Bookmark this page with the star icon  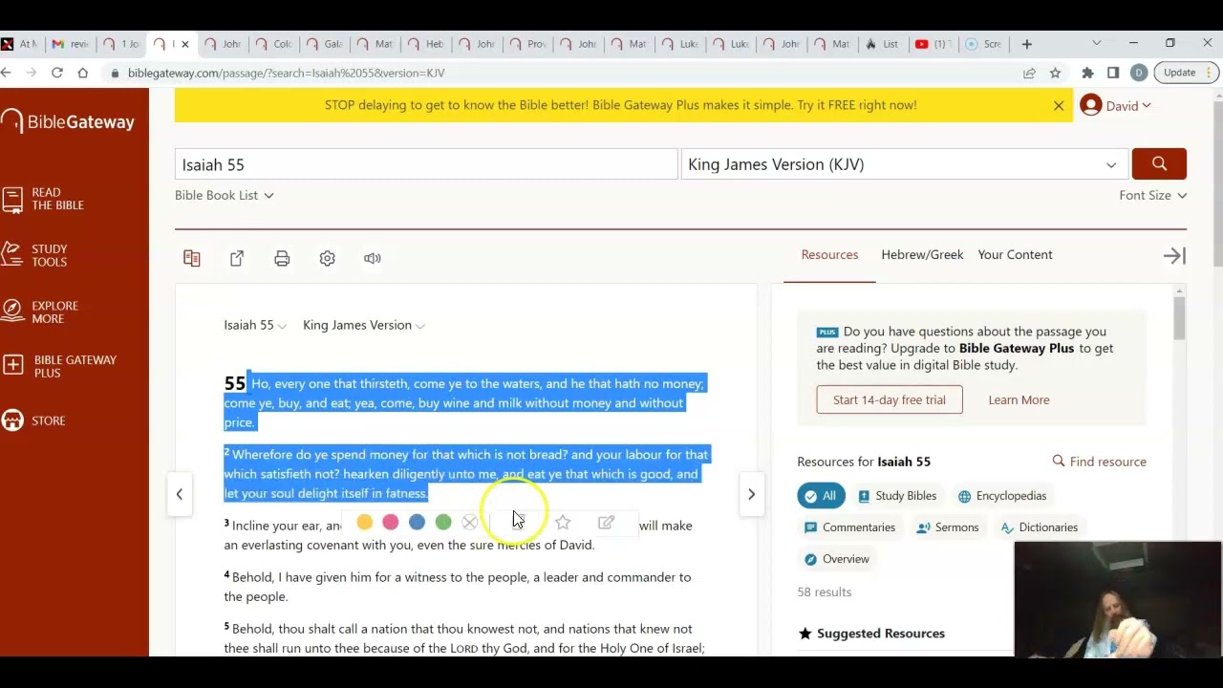pyautogui.click(x=1056, y=73)
